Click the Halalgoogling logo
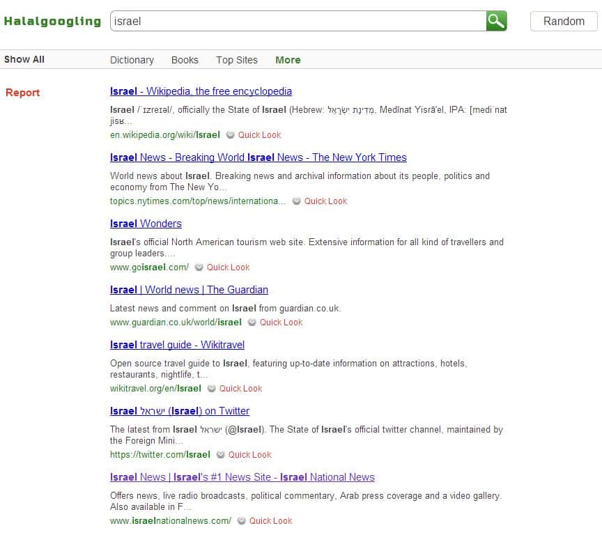 pos(52,21)
